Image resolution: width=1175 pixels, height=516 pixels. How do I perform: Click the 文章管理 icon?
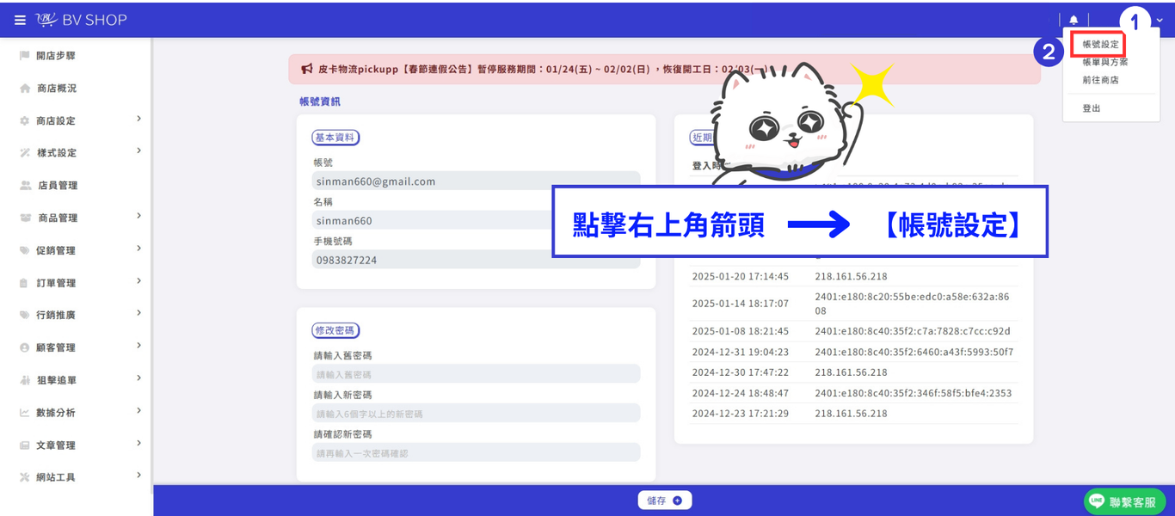(x=25, y=445)
